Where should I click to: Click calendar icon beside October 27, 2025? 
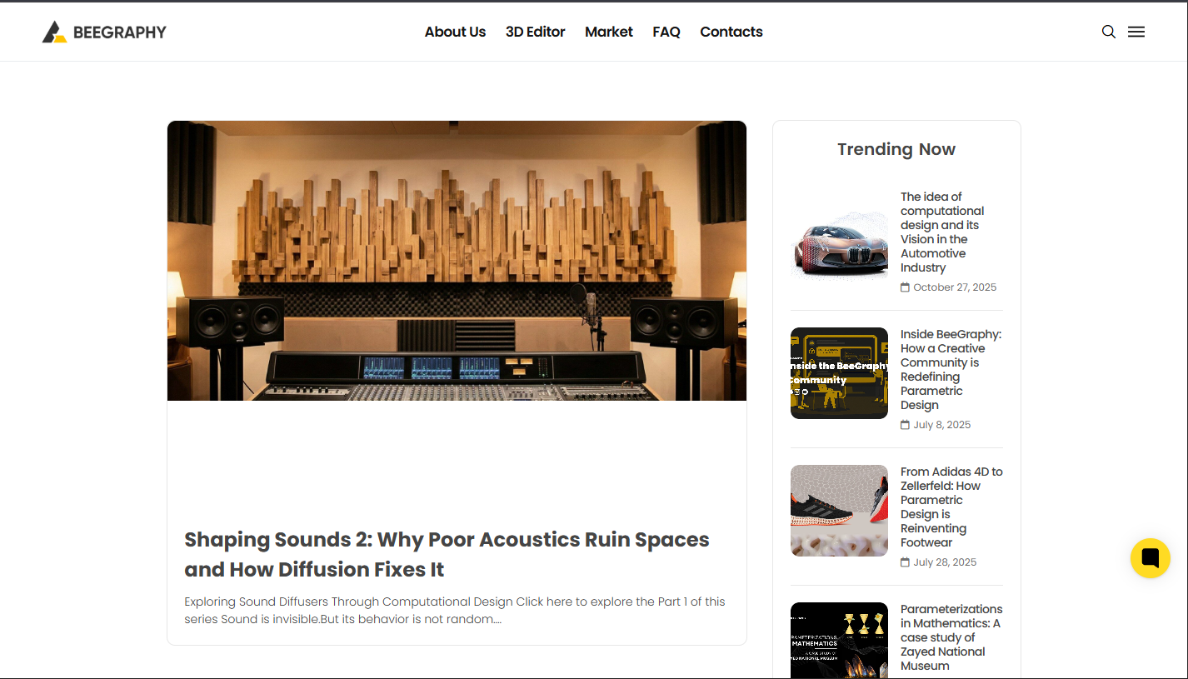point(905,287)
